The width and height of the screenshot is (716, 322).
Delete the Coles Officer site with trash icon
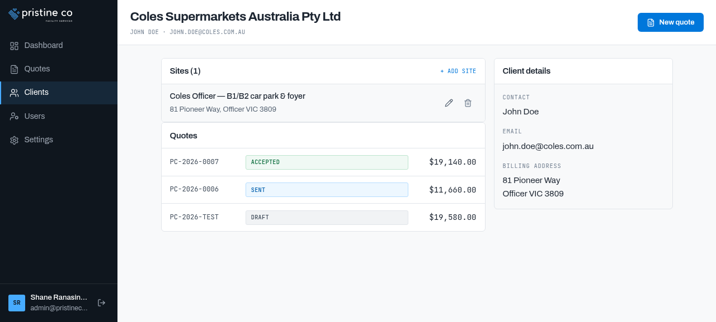coord(468,103)
